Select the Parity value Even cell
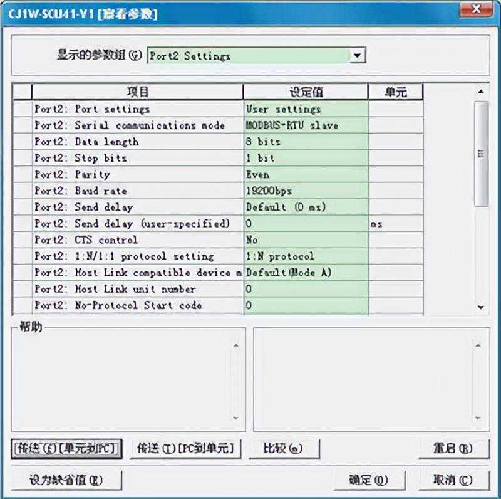Screen dimensions: 501x499 click(306, 174)
